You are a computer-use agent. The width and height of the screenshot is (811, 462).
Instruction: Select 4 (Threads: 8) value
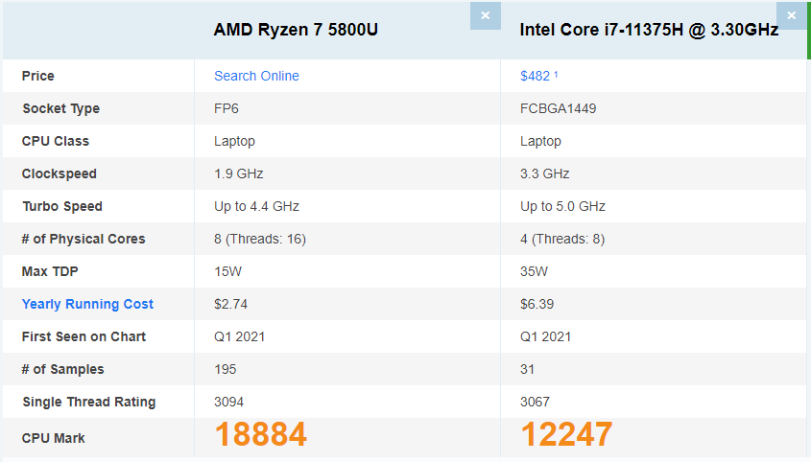pos(562,239)
